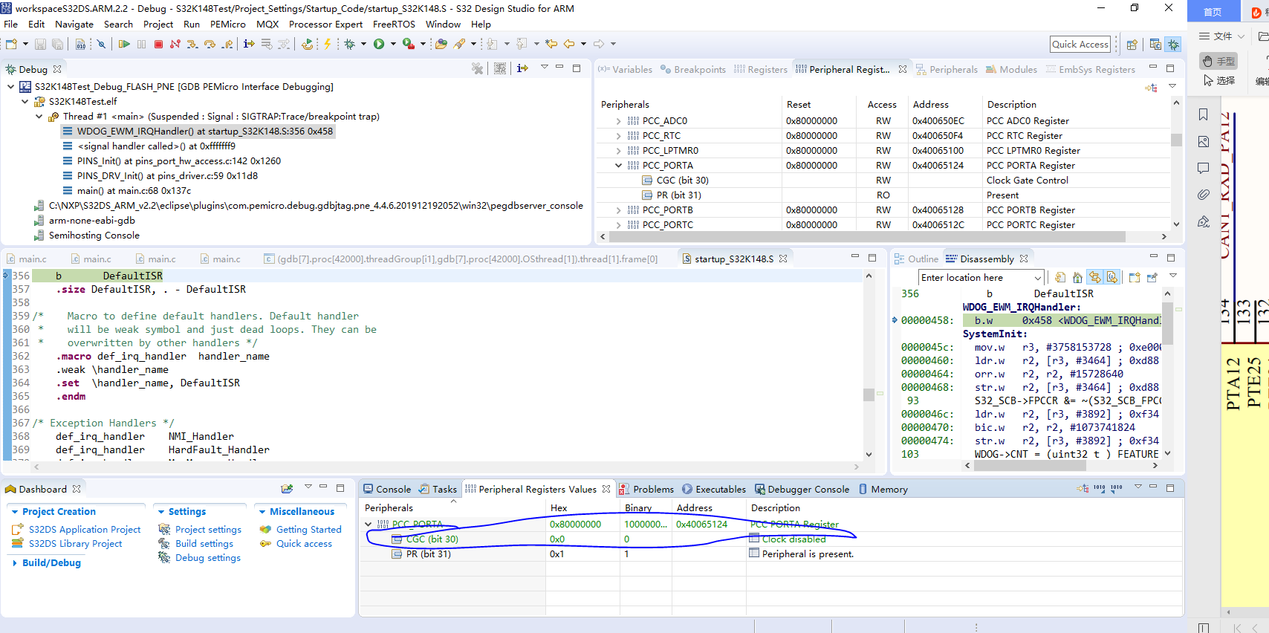This screenshot has height=633, width=1269.
Task: Click the Save All icon in the toolbar
Action: tap(57, 45)
